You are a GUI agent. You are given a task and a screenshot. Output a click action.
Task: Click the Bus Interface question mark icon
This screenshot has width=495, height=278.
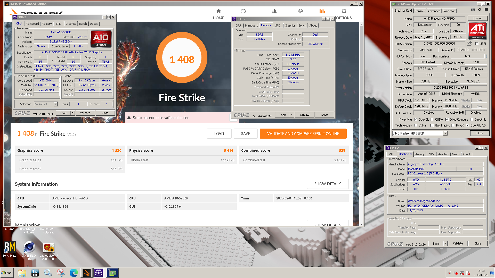point(486,56)
